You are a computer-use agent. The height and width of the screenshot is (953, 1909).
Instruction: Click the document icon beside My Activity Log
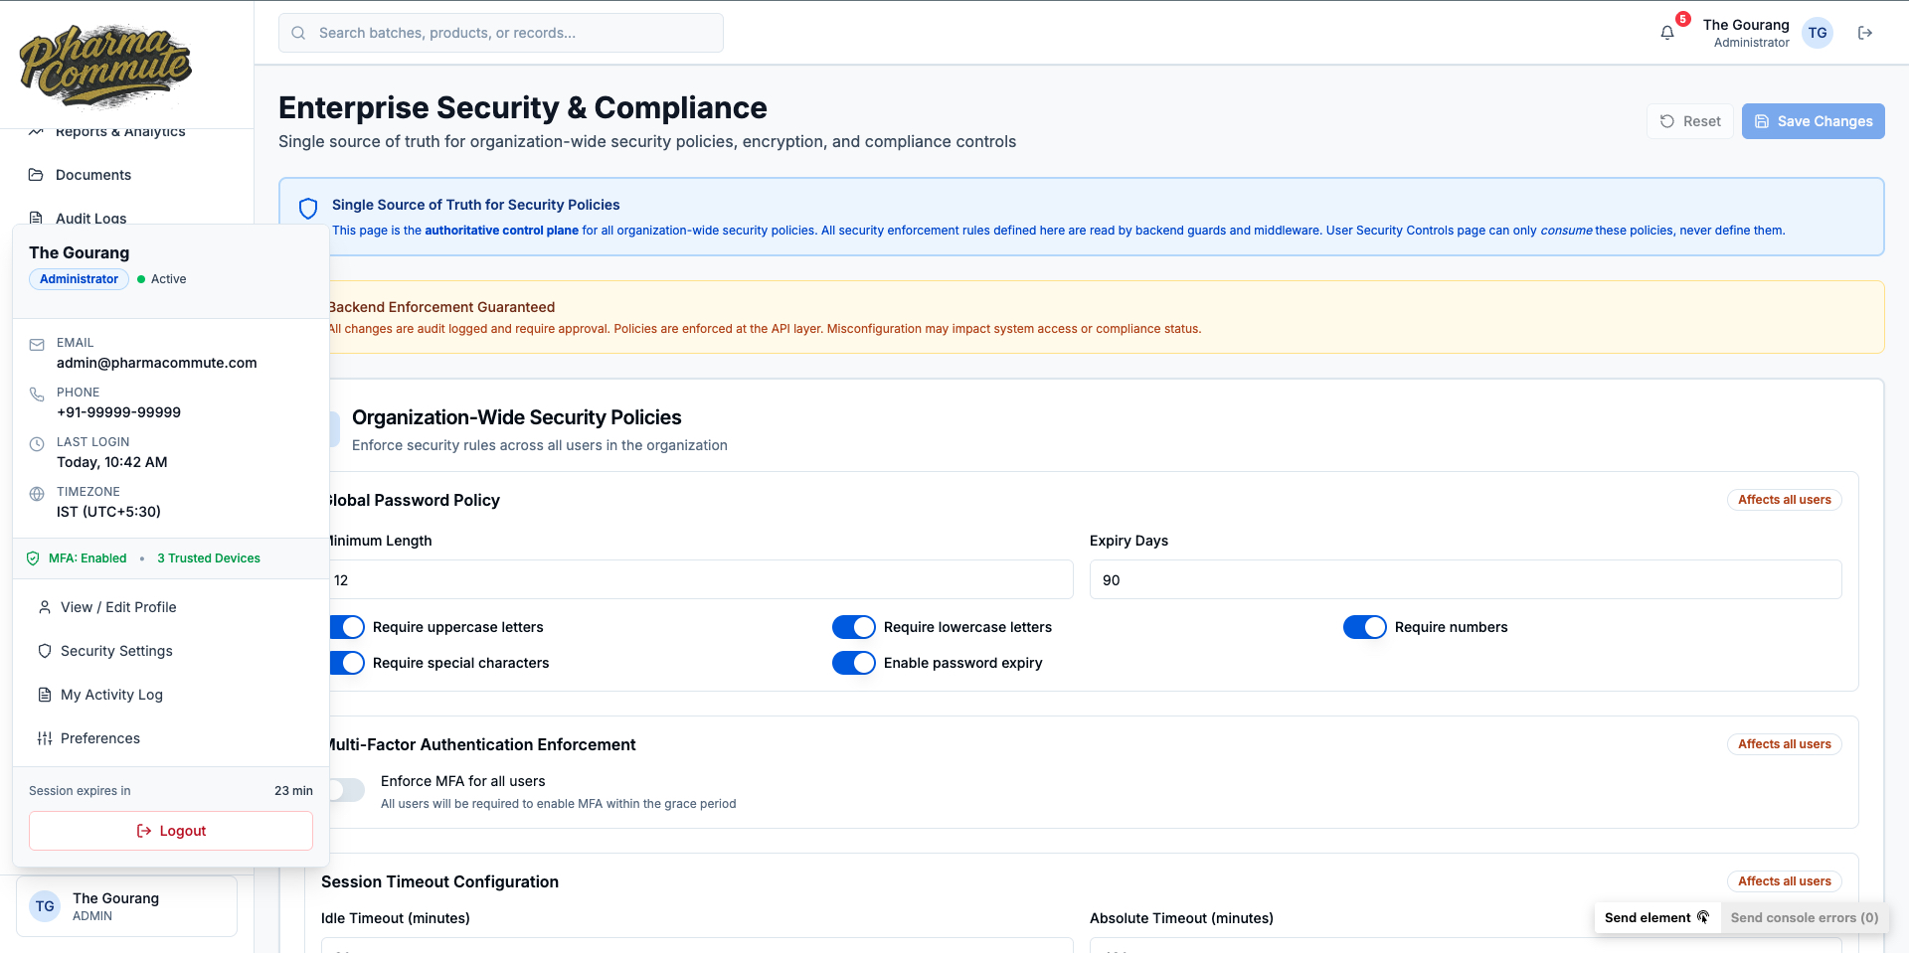point(45,695)
